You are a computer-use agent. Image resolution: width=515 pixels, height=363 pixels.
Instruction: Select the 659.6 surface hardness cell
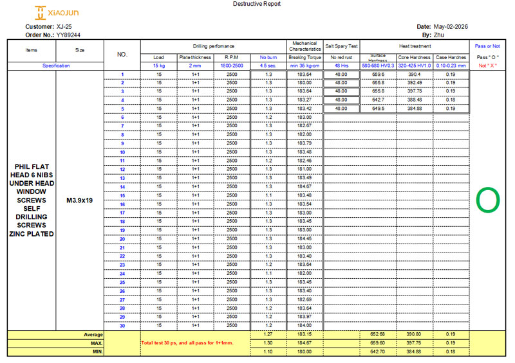[379, 75]
